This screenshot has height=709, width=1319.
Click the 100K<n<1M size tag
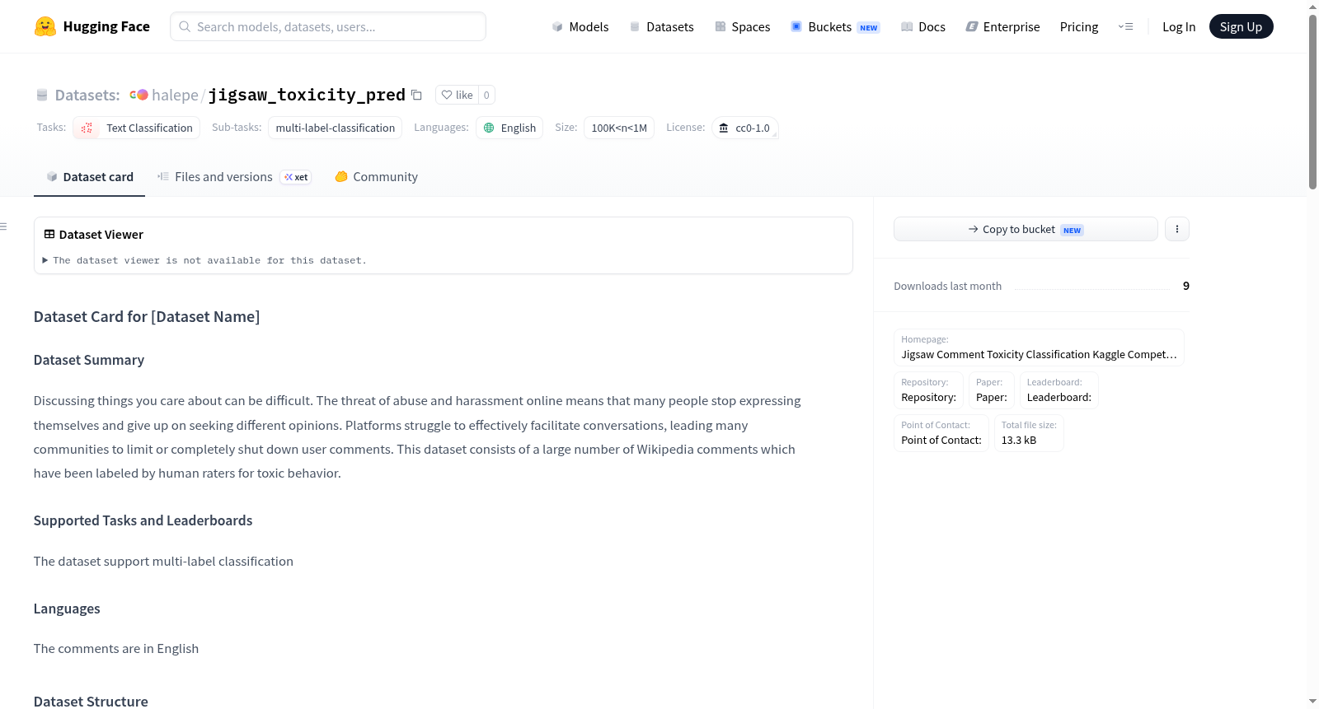pos(619,128)
